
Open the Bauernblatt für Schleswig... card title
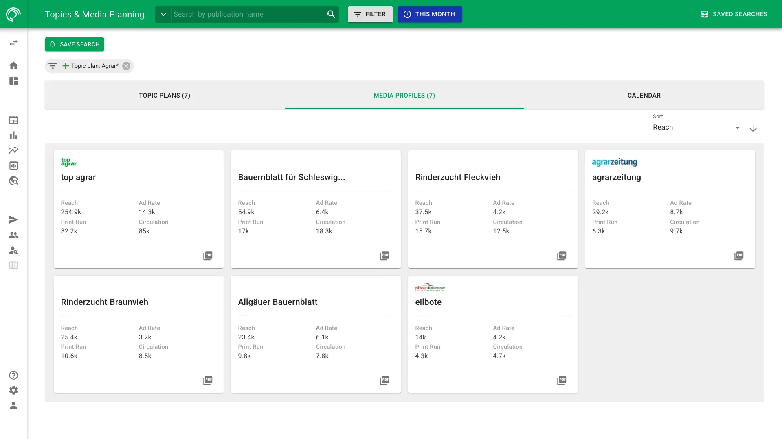point(292,177)
